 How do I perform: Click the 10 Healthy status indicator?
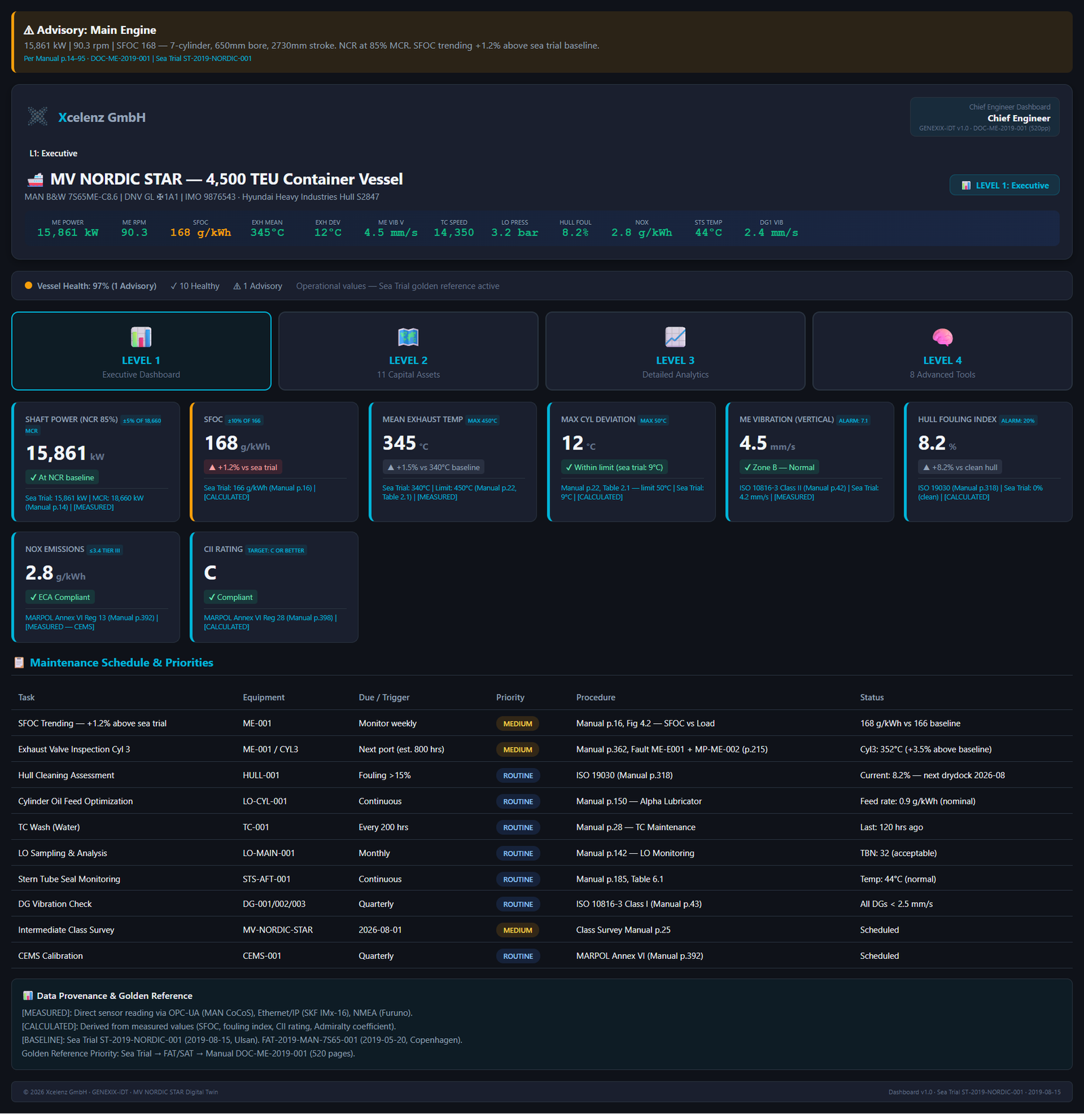coord(195,286)
